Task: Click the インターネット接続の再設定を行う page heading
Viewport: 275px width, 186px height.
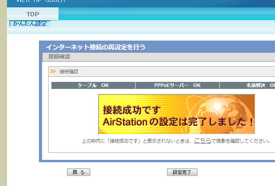Action: pyautogui.click(x=95, y=47)
